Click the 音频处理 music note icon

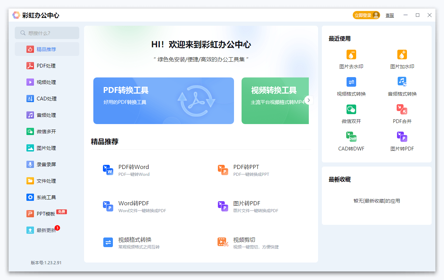[30, 115]
